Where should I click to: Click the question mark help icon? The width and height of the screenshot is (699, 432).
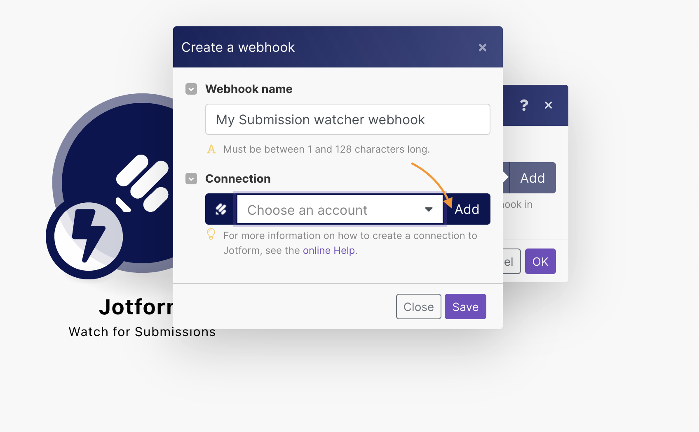click(x=524, y=105)
